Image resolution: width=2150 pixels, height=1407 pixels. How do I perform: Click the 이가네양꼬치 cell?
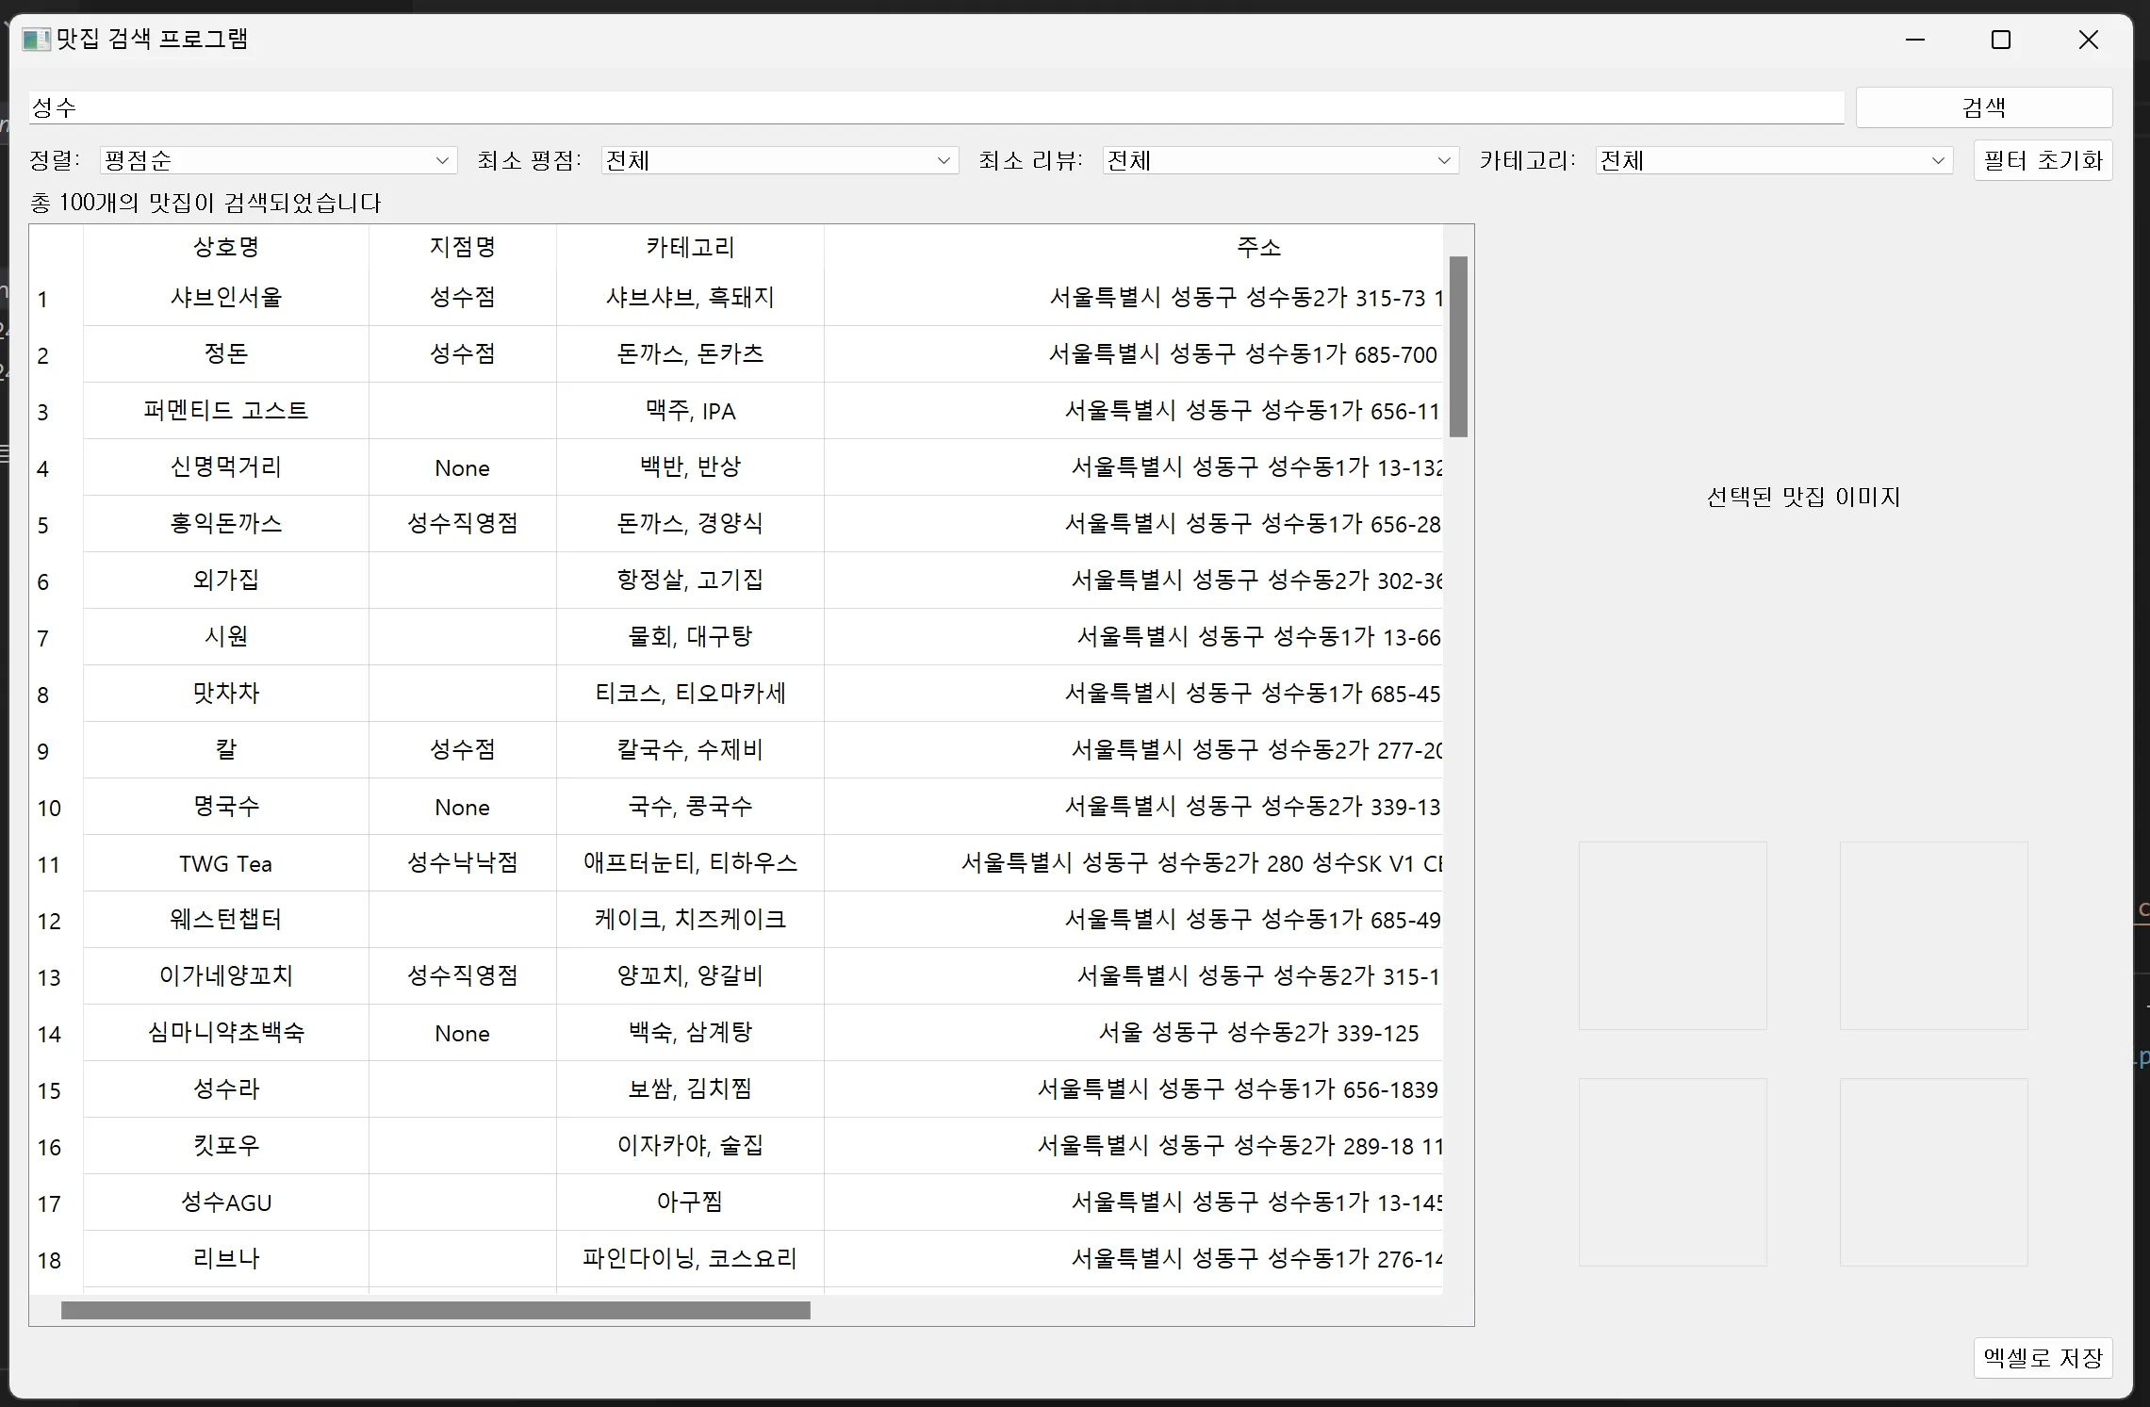226,976
